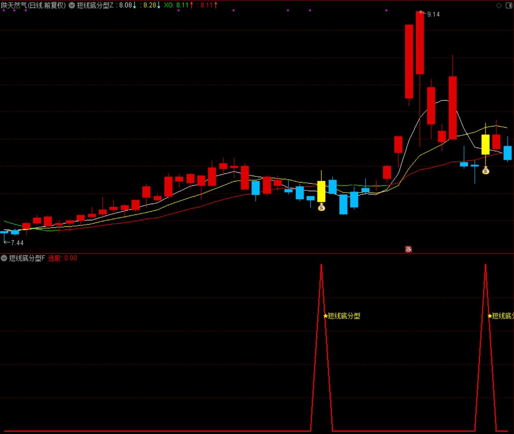Click the first ★短线底分型 signal label
Image resolution: width=514 pixels, height=434 pixels.
[342, 316]
